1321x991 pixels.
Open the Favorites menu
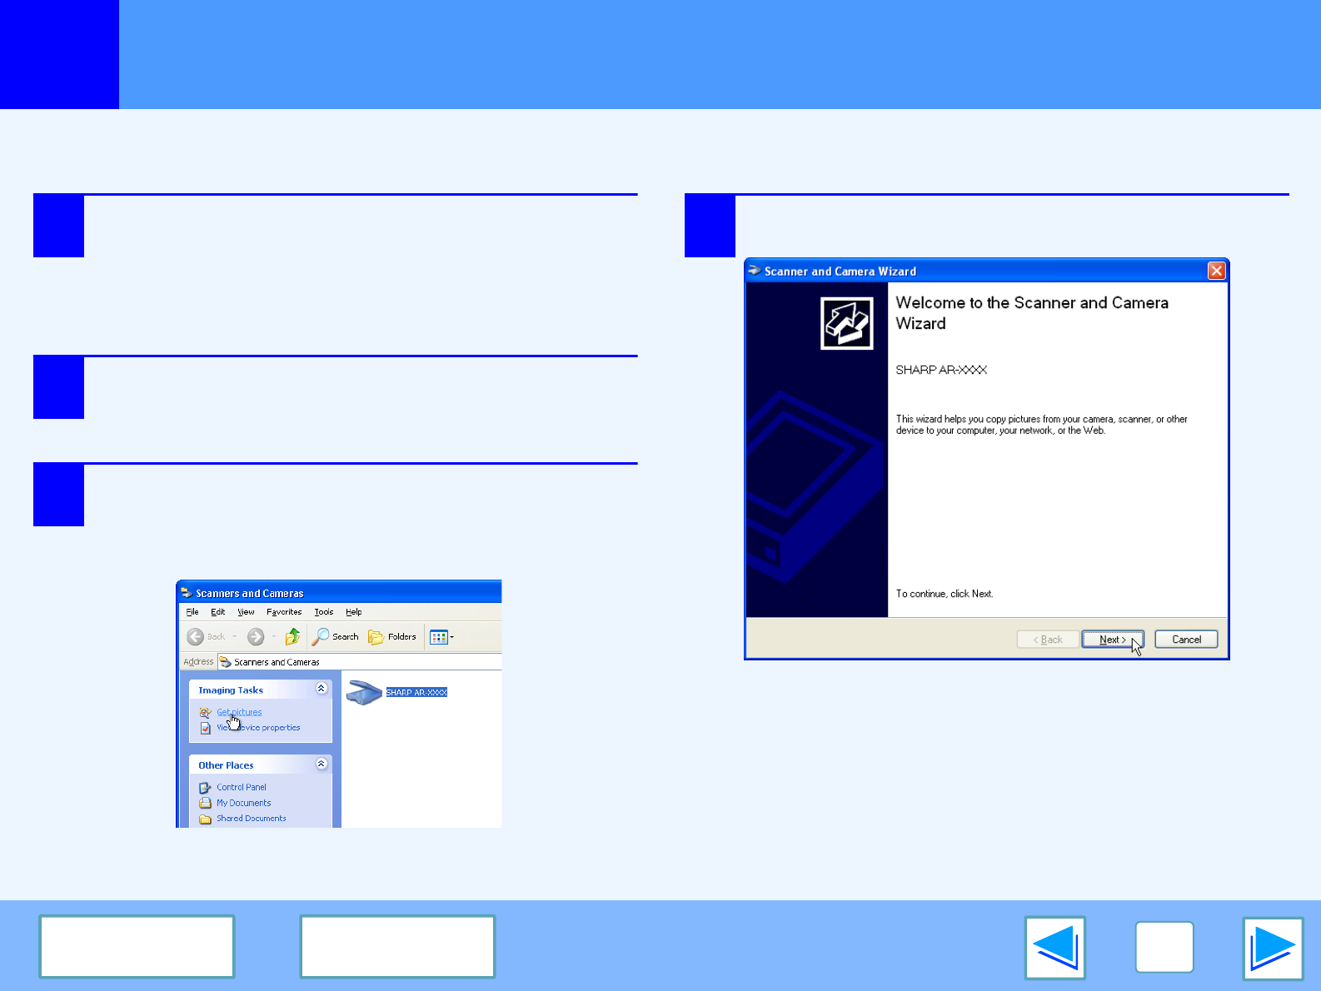point(284,612)
